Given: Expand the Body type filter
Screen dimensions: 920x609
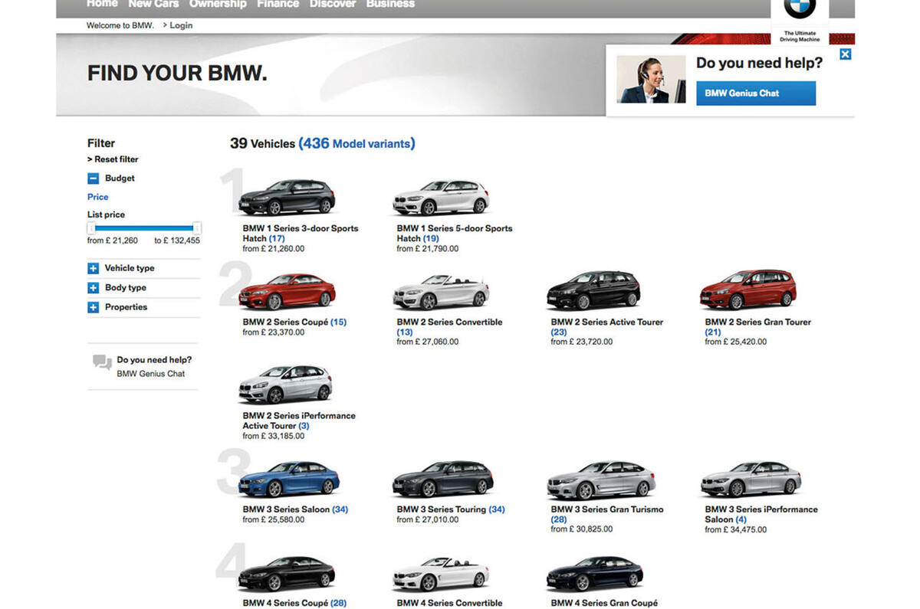Looking at the screenshot, I should coord(94,287).
